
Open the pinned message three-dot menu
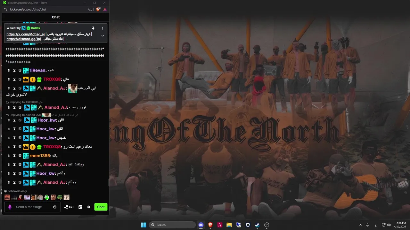coord(102,28)
